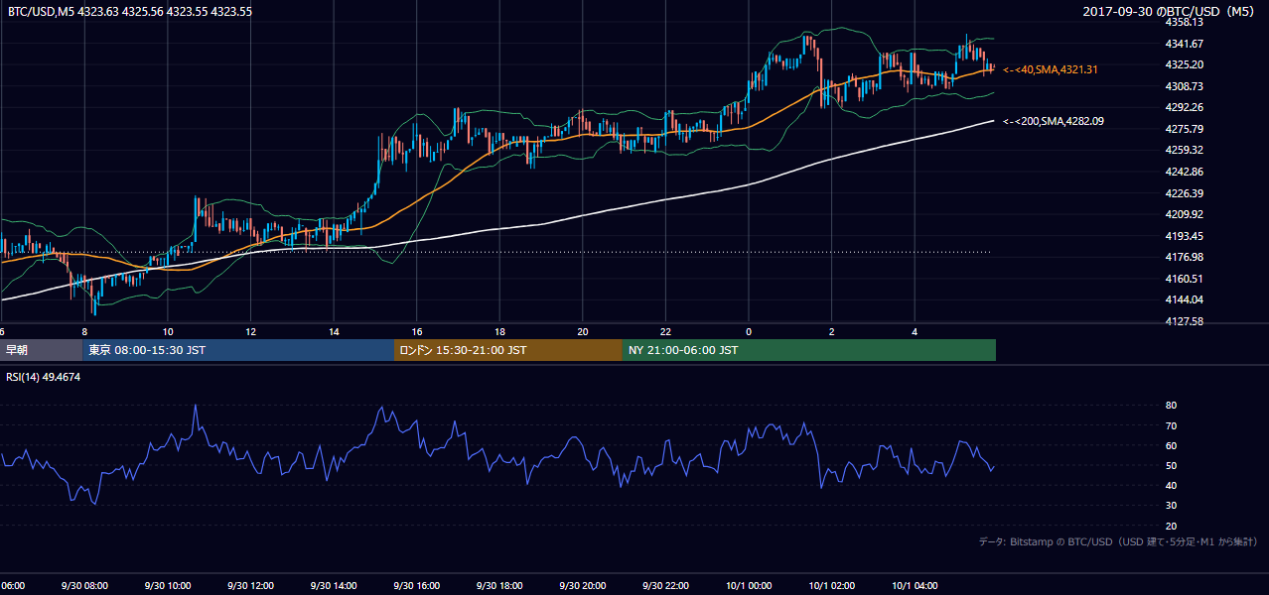Click the 9/30 20:00 time axis label

click(582, 586)
